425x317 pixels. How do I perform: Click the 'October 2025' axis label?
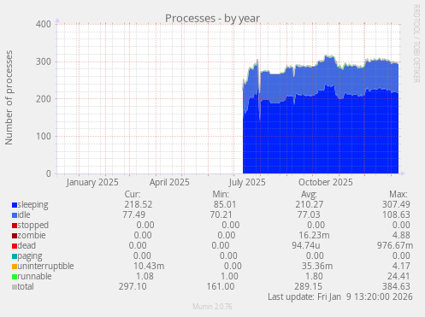(326, 182)
